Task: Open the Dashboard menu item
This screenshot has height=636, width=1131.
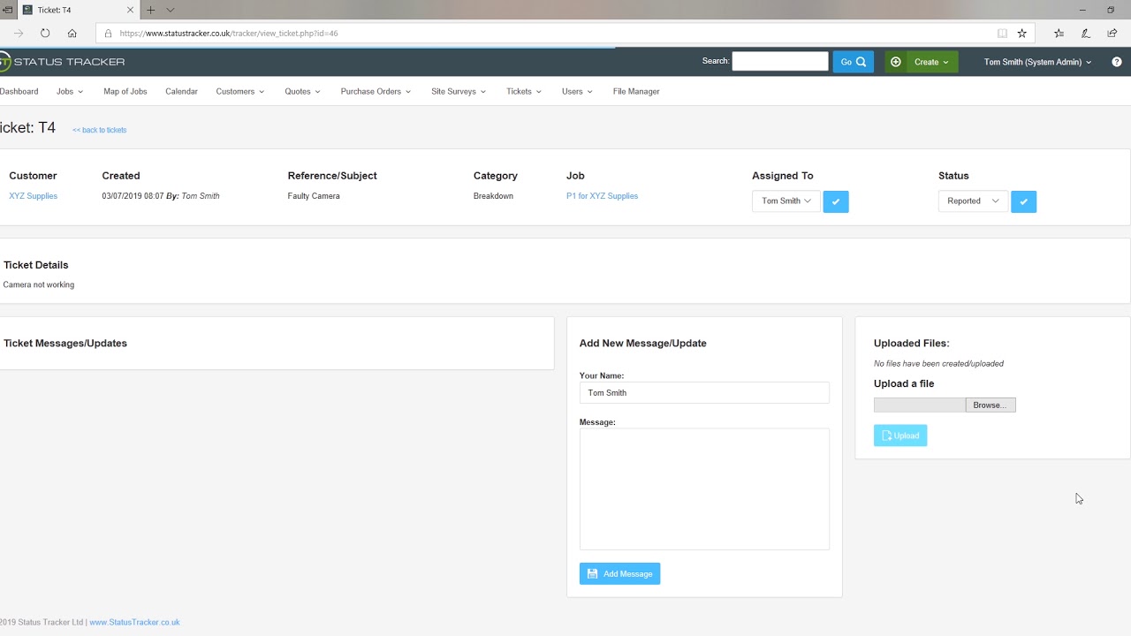Action: click(x=19, y=91)
